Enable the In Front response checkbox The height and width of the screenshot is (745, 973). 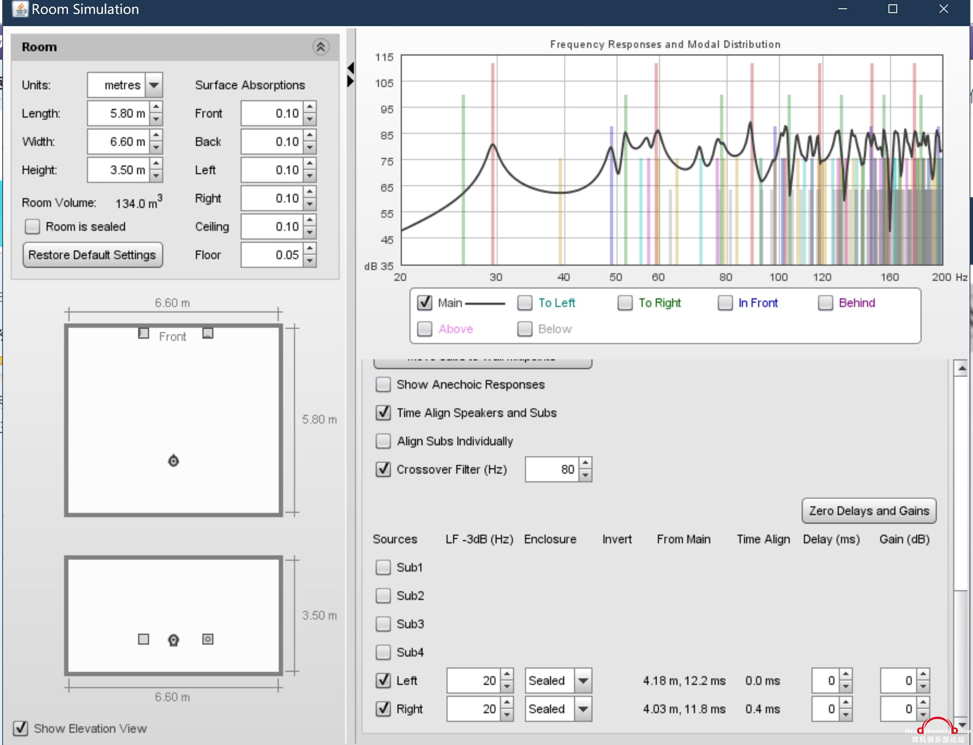(x=726, y=303)
